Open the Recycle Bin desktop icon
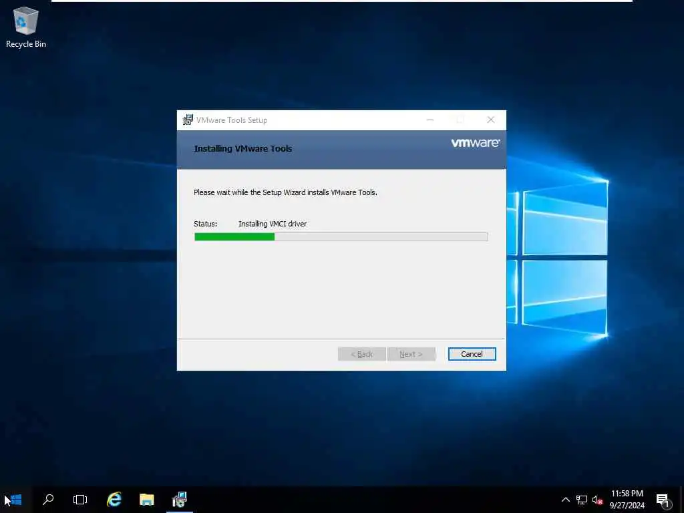 point(26,27)
